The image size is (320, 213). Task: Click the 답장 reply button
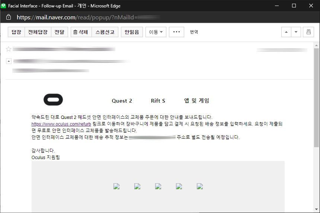pyautogui.click(x=16, y=32)
